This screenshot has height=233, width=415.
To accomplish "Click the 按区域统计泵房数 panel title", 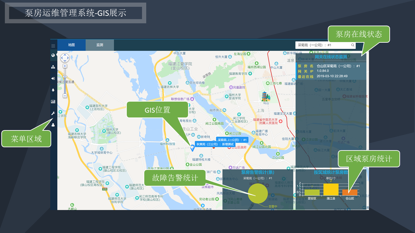I will [x=331, y=172].
